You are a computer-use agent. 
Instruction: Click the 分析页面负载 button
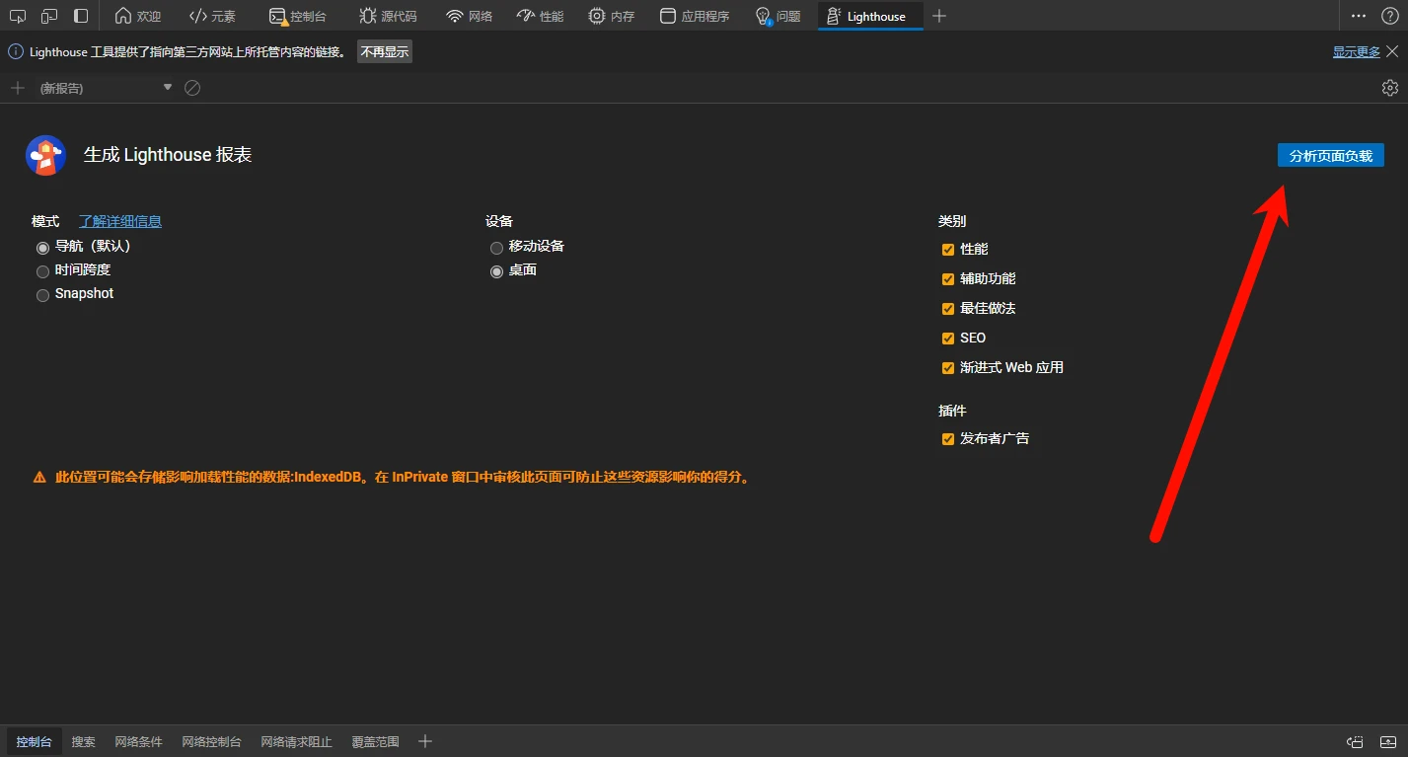(1330, 156)
